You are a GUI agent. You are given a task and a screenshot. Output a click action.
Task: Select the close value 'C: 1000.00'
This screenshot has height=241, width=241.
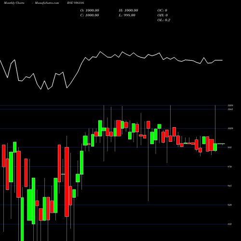point(90,15)
